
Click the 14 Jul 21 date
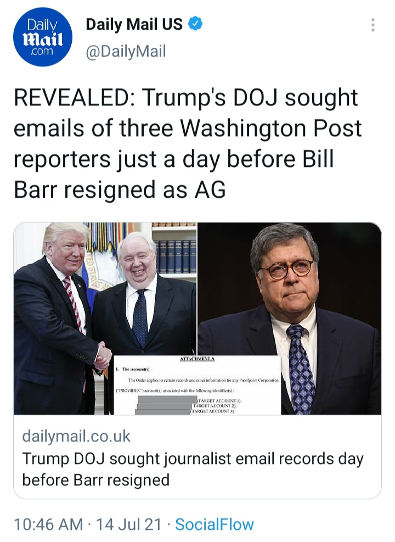pos(129,524)
